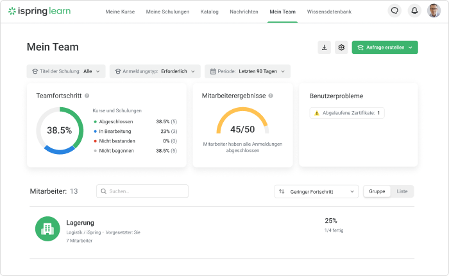Viewport: 449px width, 276px height.
Task: Click the Suchen search field
Action: [x=142, y=191]
